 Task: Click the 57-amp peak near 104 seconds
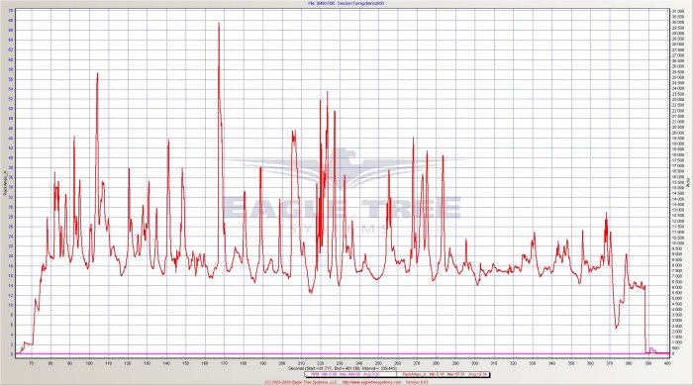pos(97,74)
